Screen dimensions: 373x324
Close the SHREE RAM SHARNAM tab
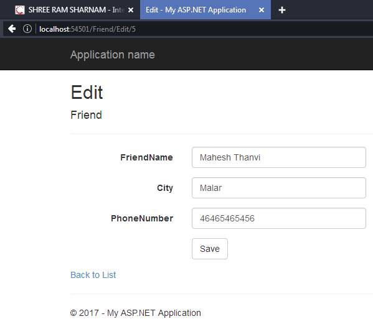pyautogui.click(x=131, y=10)
